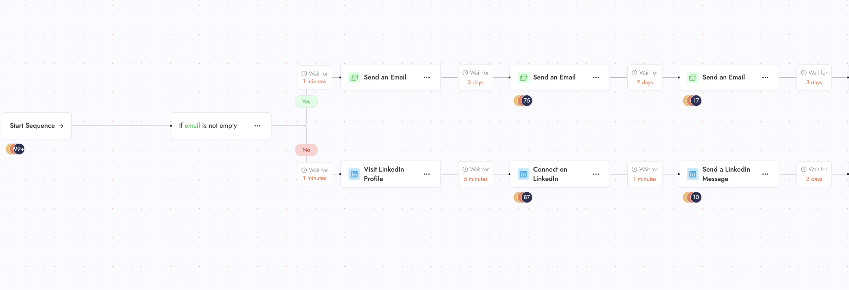Select the No branch label
This screenshot has height=290, width=849.
(306, 150)
